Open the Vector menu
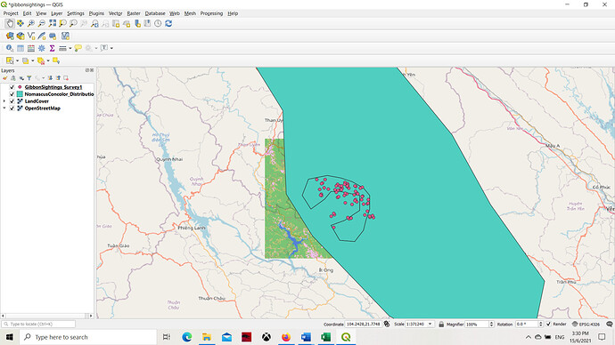 (x=115, y=13)
